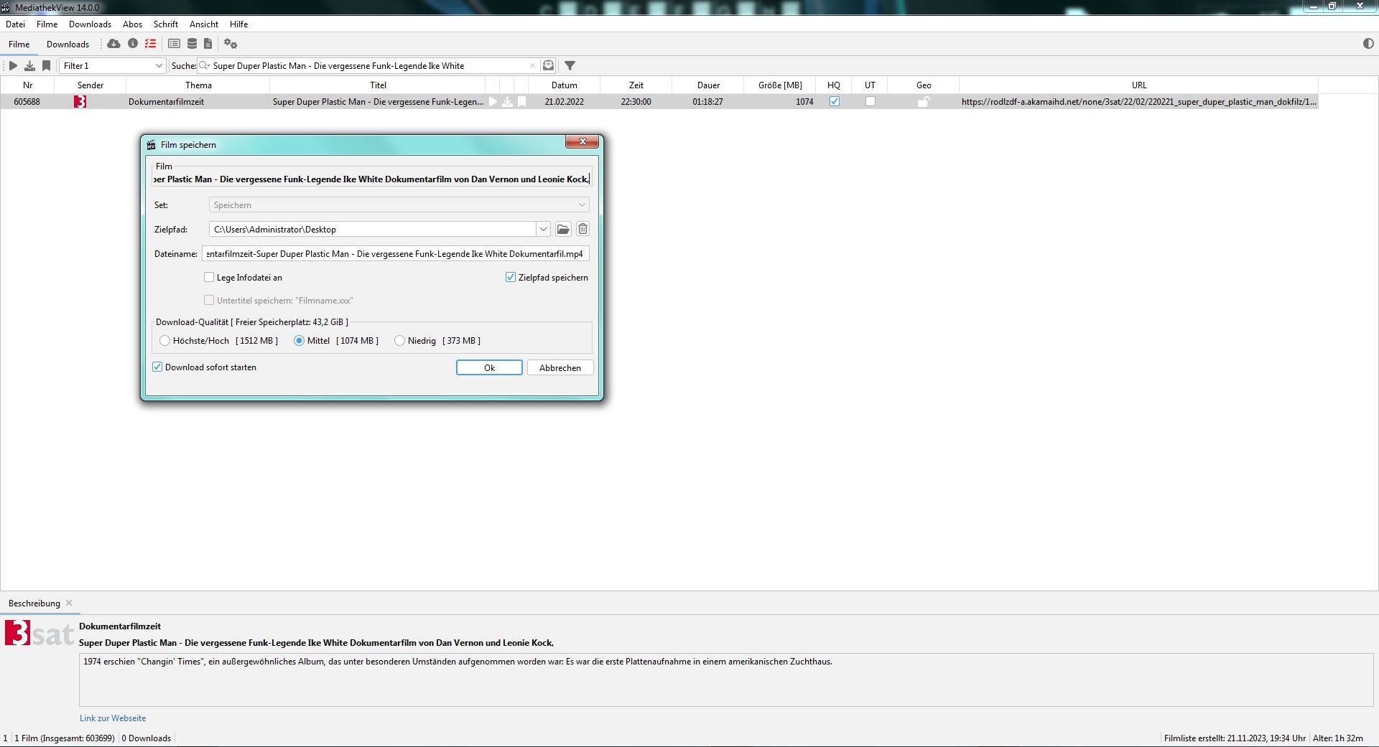Open the funnel filter icon
This screenshot has width=1379, height=747.
(570, 65)
